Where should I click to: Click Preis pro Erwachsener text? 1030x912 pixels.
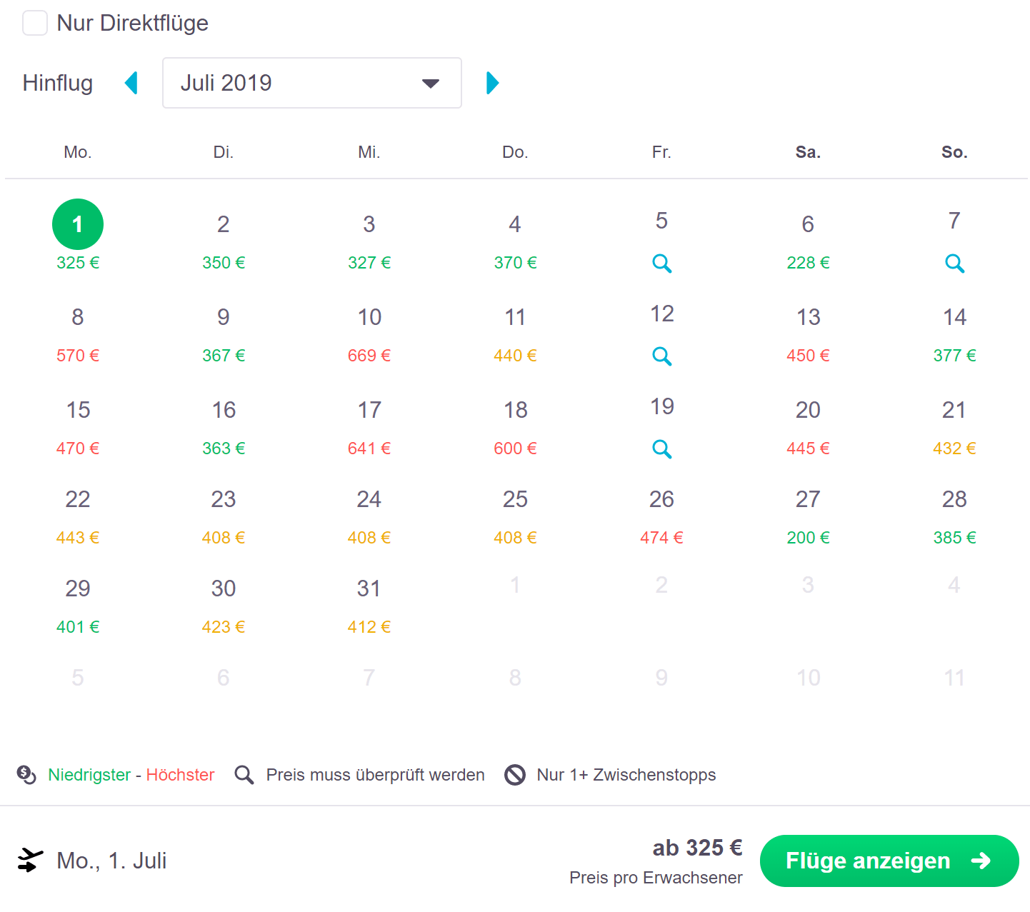[x=656, y=878]
